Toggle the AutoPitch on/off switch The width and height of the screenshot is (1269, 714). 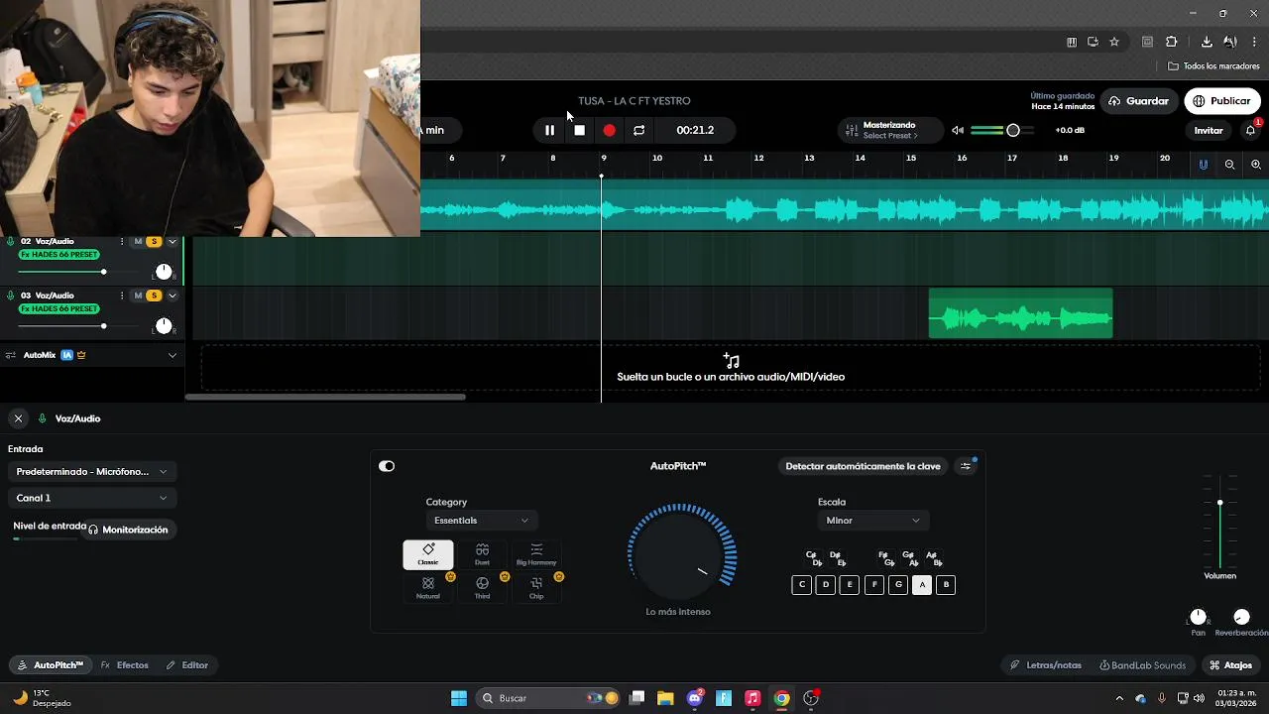pyautogui.click(x=387, y=466)
